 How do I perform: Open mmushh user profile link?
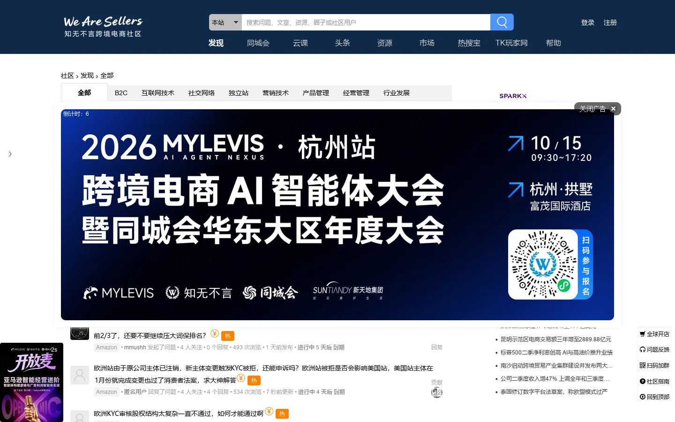[135, 347]
